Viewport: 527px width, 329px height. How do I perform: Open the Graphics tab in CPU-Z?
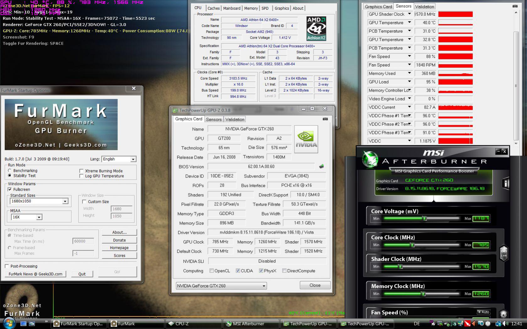[x=282, y=8]
